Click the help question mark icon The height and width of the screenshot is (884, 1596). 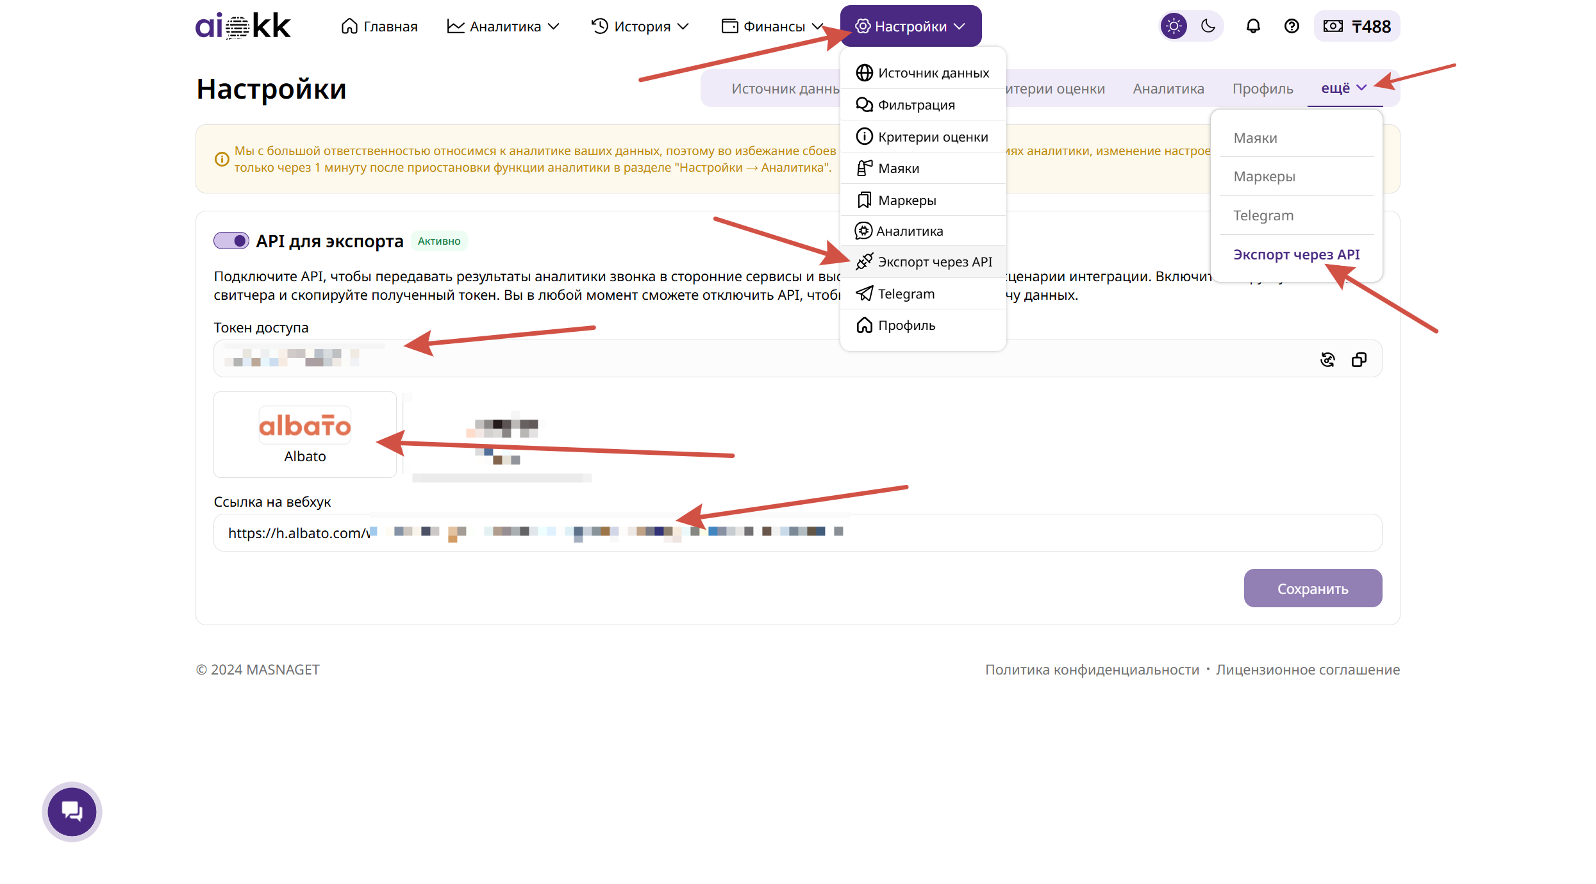coord(1292,26)
